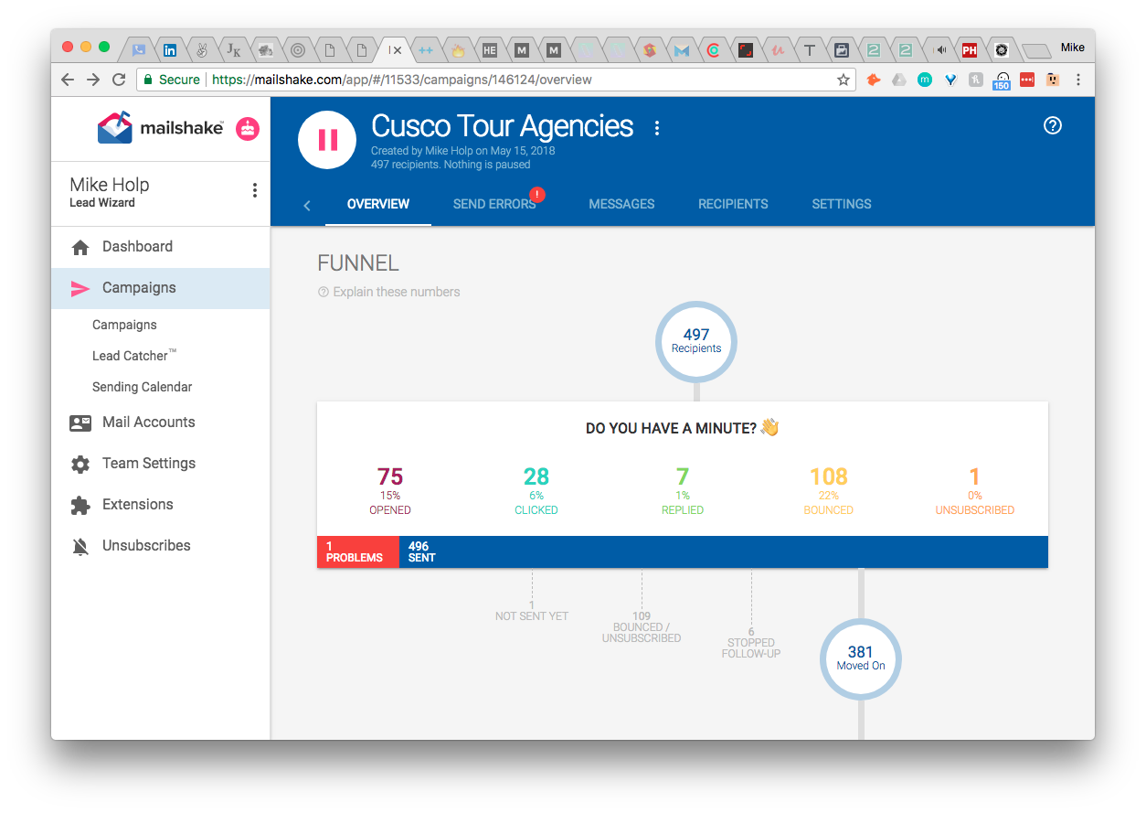This screenshot has width=1146, height=813.
Task: Click the red LastPass extension icon
Action: coord(1027,80)
